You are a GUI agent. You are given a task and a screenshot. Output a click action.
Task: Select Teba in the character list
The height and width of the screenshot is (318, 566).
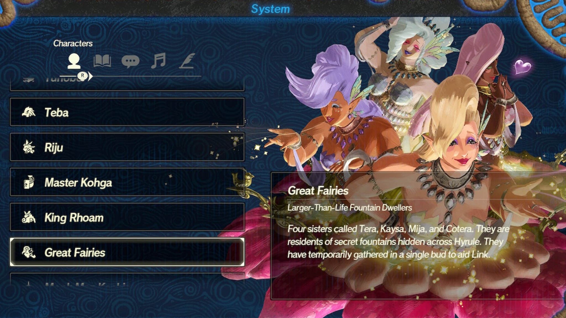point(127,112)
